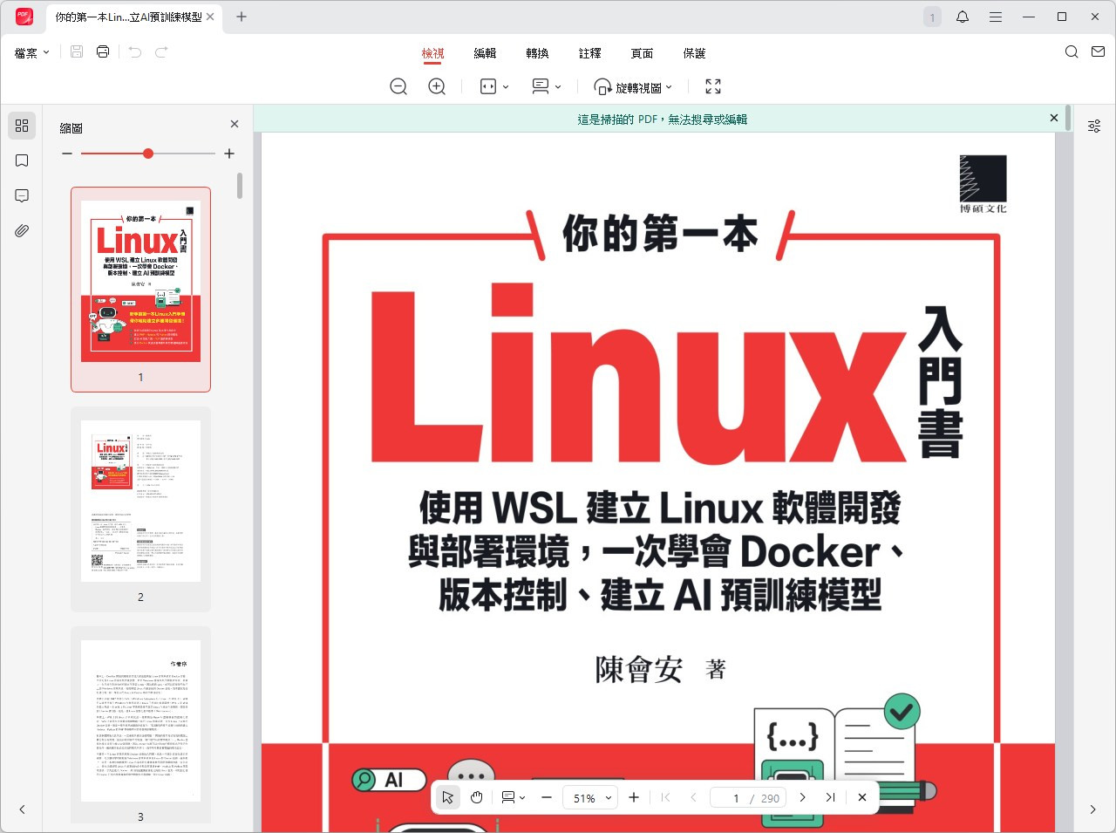
Task: Go to previous page arrow
Action: (x=693, y=797)
